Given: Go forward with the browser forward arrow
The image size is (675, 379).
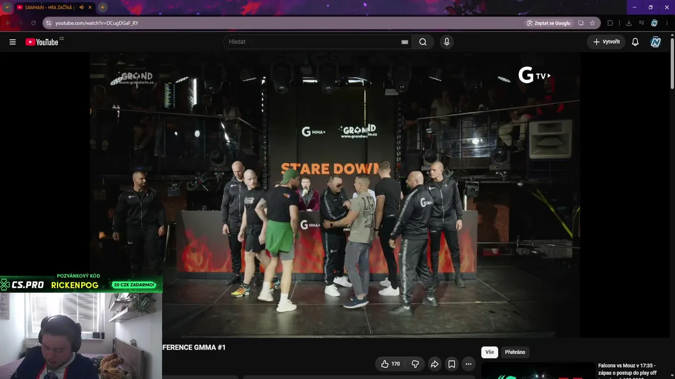Looking at the screenshot, I should point(21,23).
